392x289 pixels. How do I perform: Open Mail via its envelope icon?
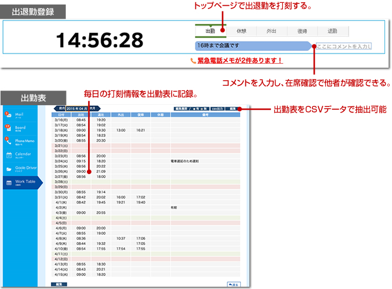tap(9, 115)
